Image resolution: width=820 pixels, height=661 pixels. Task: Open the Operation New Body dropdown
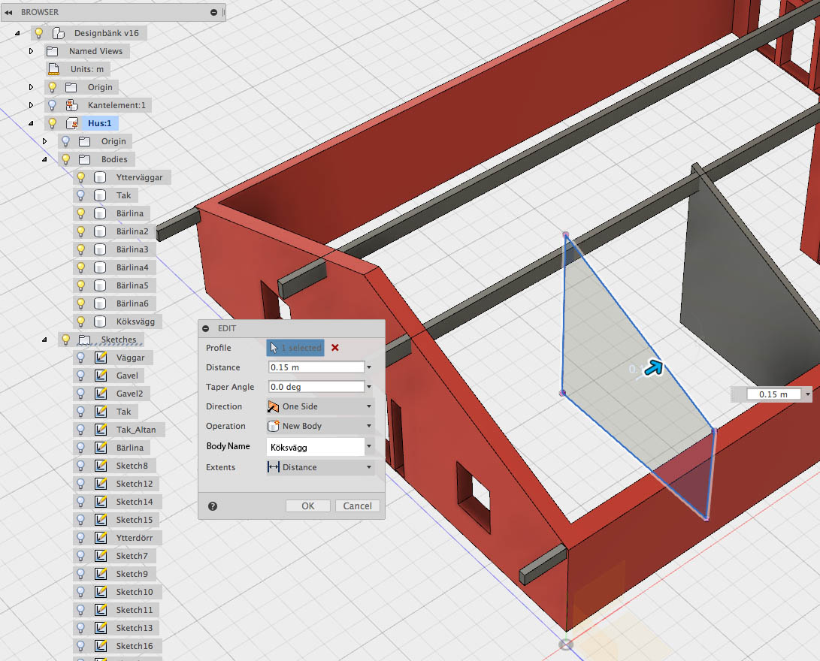point(320,426)
